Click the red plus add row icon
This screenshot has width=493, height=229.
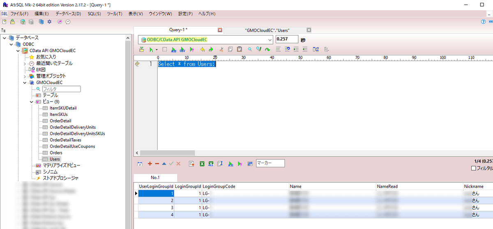click(x=150, y=163)
